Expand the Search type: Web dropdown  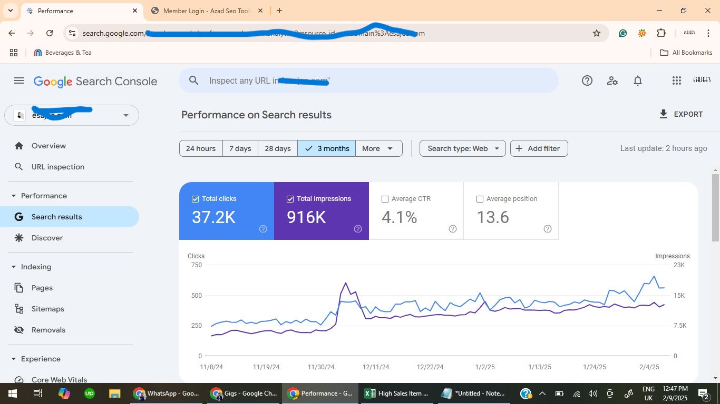pyautogui.click(x=462, y=148)
